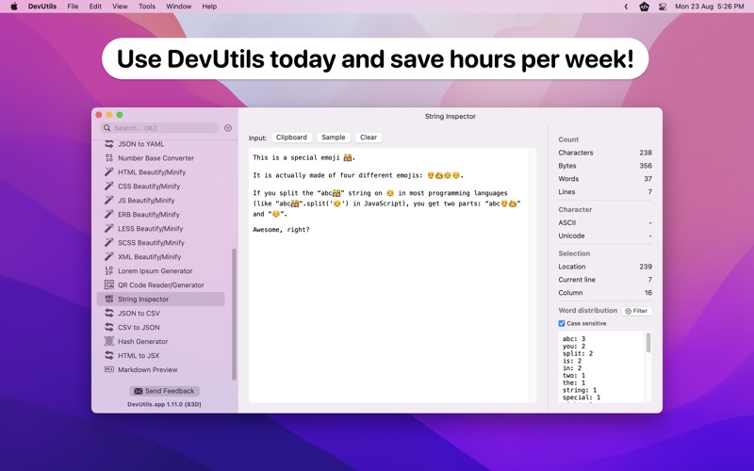This screenshot has width=754, height=471.
Task: Open the Edit menu
Action: tap(95, 7)
